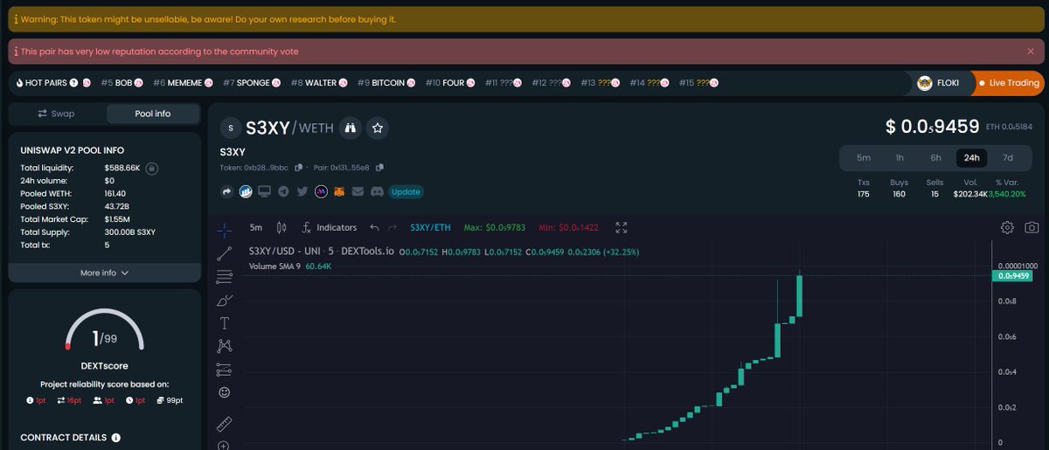Click the Total Supply 300.00B S3XY value
The height and width of the screenshot is (450, 1049).
[130, 232]
